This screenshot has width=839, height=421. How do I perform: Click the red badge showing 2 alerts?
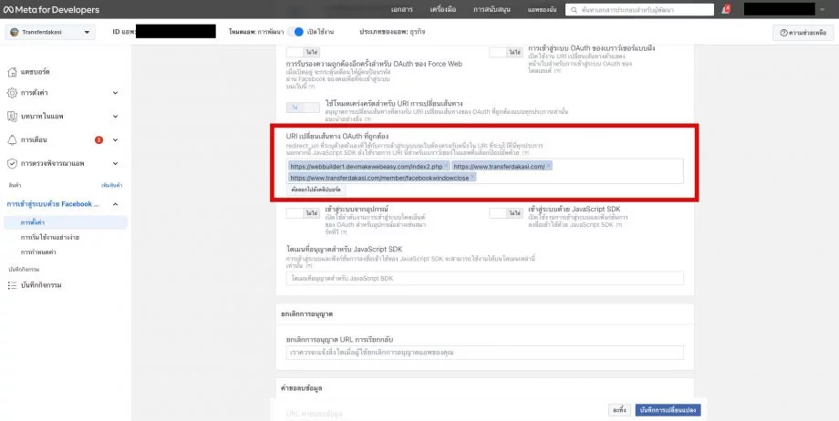(x=99, y=140)
